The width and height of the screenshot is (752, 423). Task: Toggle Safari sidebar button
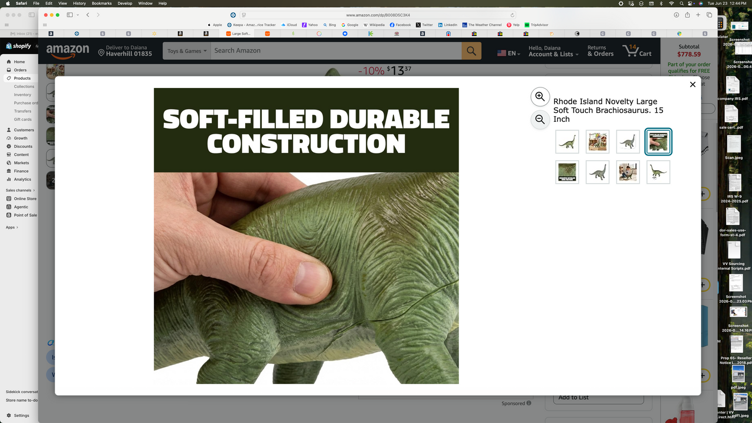coord(70,15)
